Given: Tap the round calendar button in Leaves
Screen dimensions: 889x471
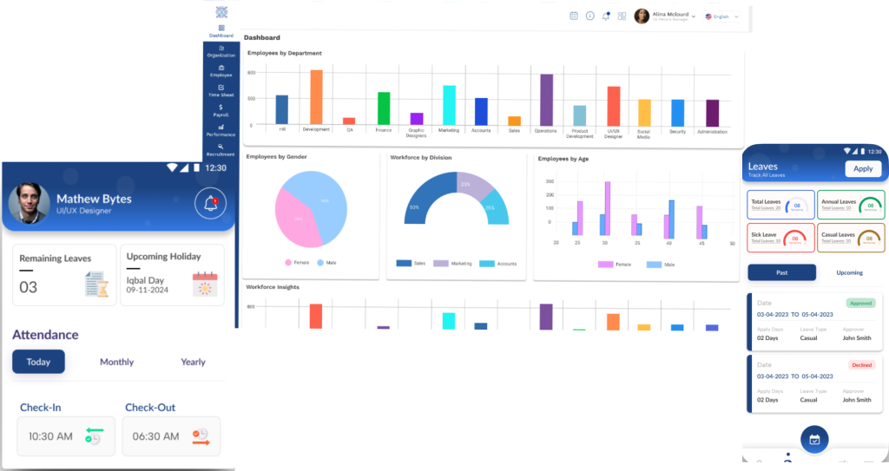Looking at the screenshot, I should point(814,439).
